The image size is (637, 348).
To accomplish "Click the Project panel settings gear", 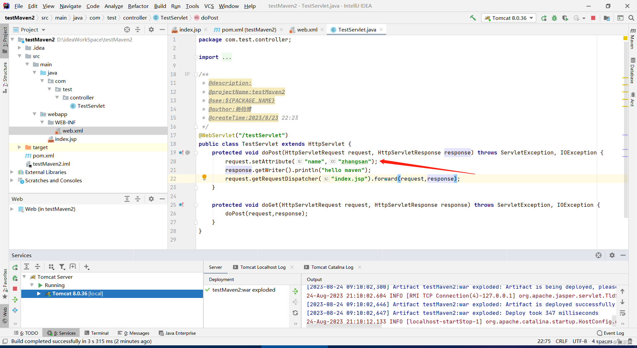I will click(x=151, y=29).
